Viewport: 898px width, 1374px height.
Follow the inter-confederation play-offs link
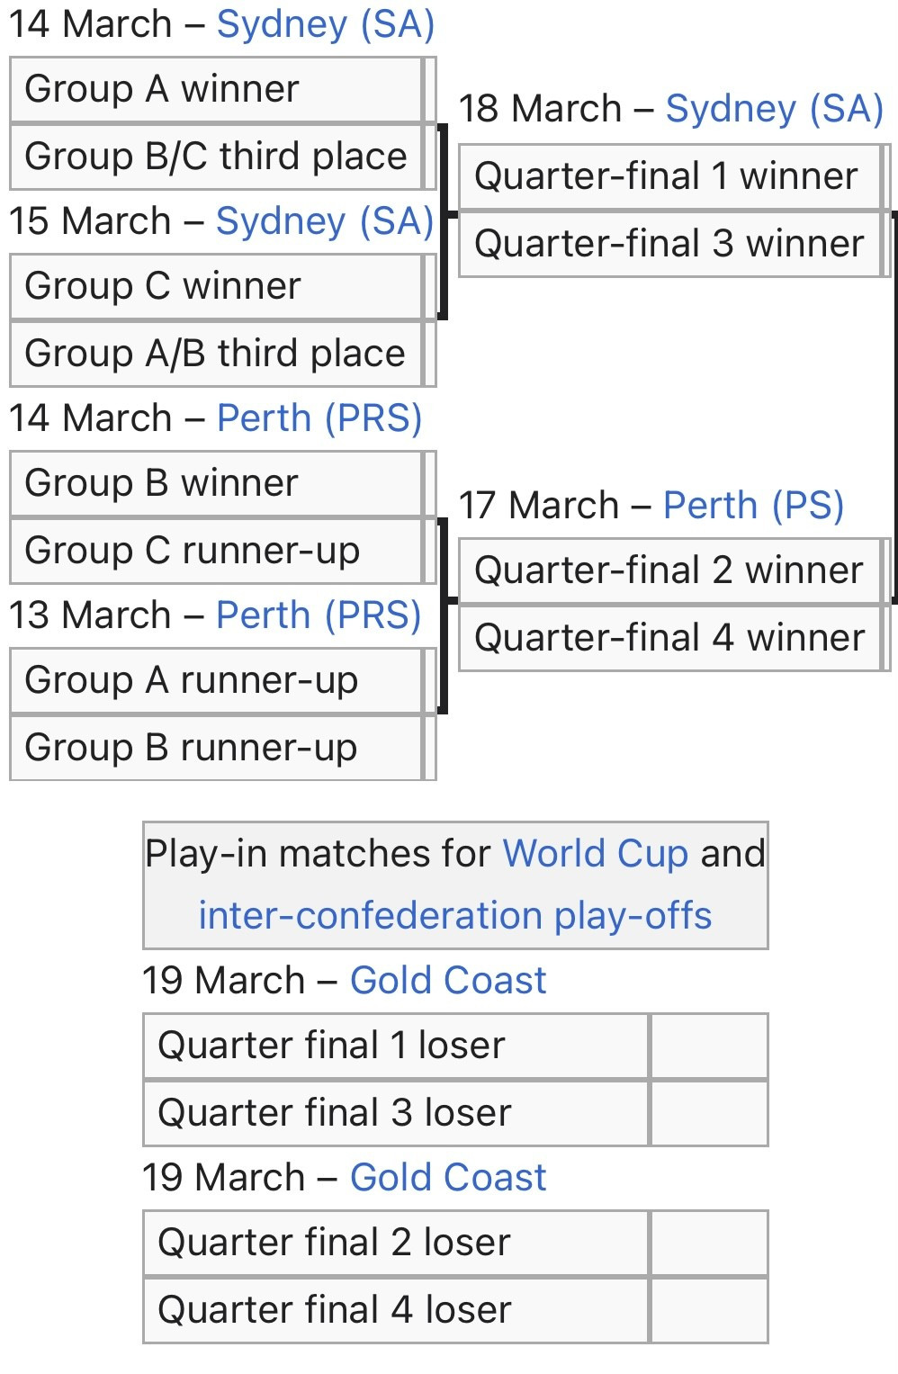(455, 916)
